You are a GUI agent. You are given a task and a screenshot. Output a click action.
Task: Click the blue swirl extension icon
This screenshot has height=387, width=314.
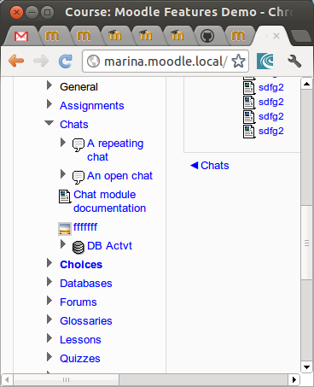click(x=265, y=61)
